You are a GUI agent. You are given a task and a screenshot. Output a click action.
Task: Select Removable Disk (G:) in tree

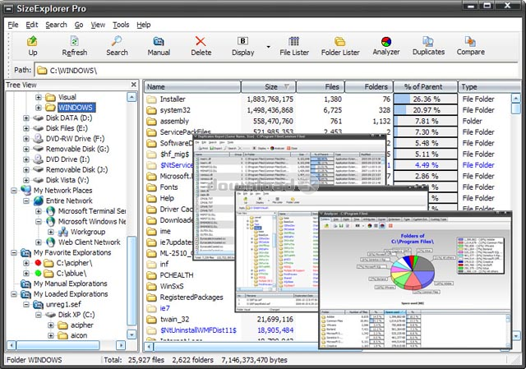(77, 149)
